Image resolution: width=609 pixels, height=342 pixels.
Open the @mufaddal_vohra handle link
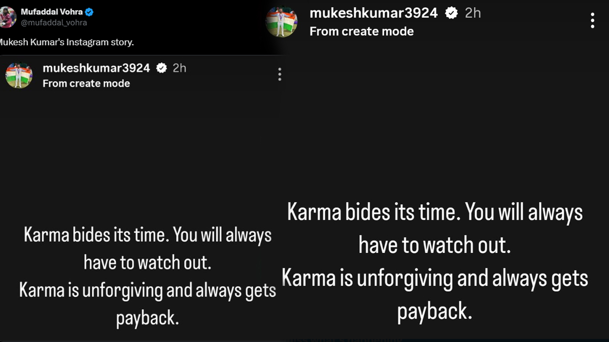pos(54,23)
